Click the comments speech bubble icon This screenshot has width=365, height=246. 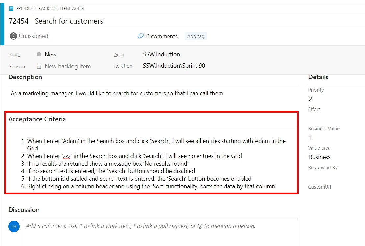(141, 36)
